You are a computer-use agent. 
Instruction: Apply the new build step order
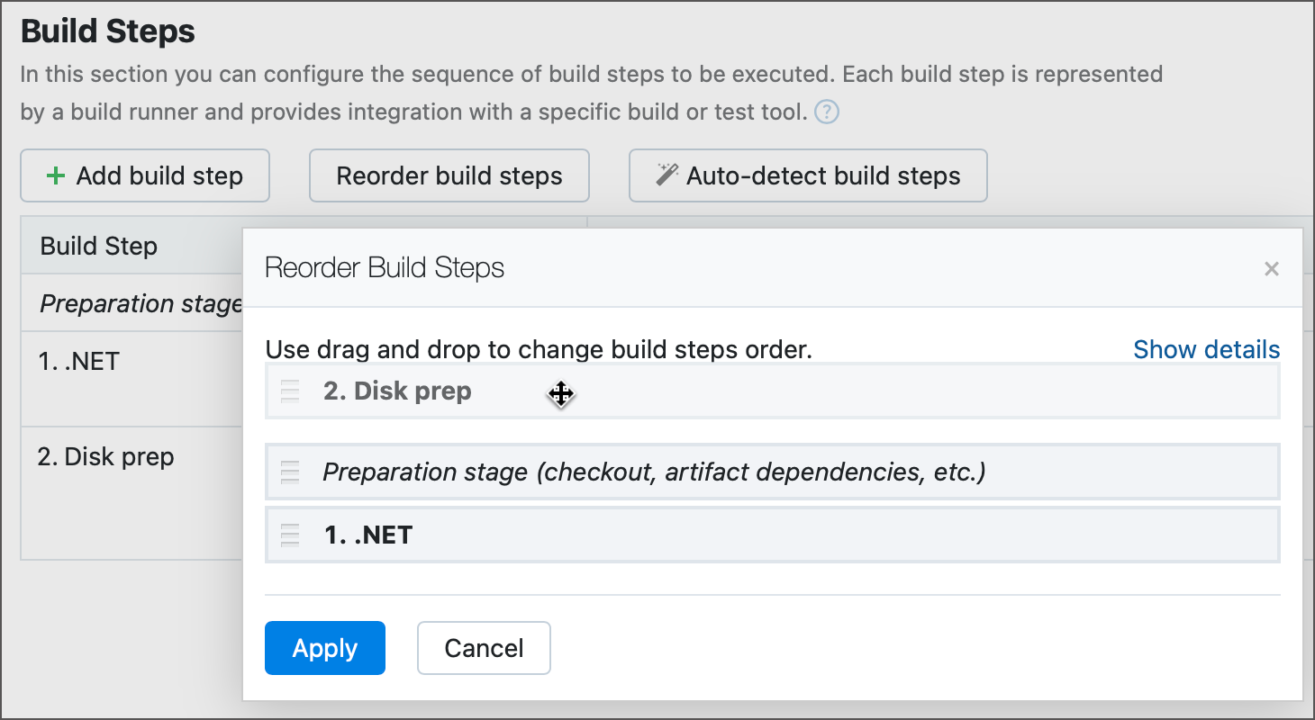324,648
